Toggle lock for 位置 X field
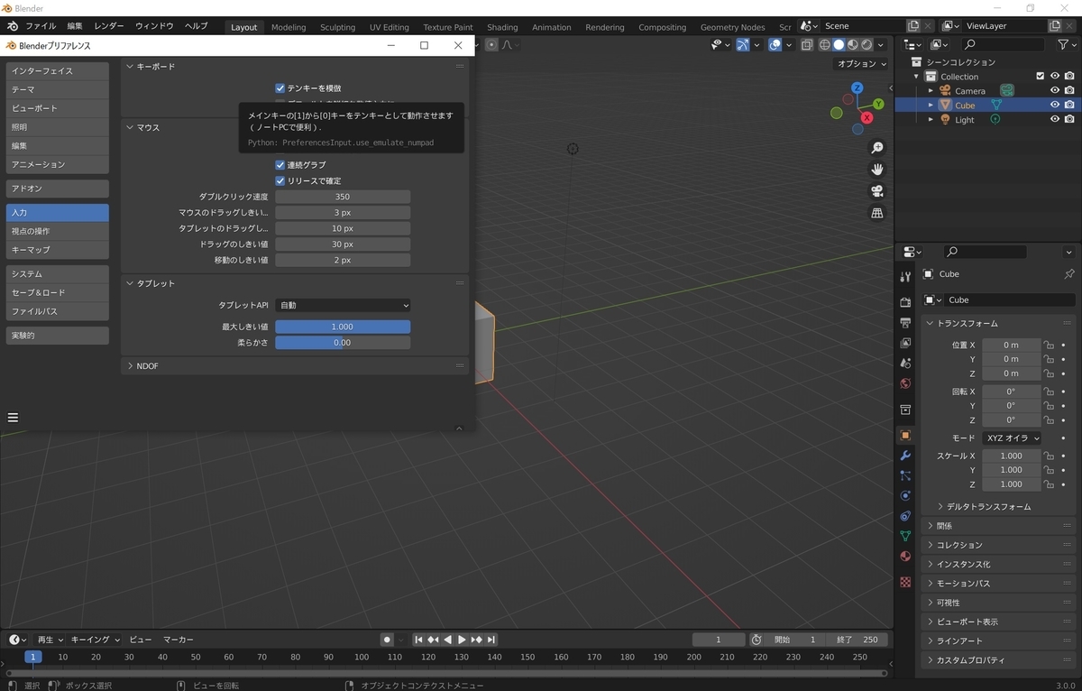 tap(1049, 345)
